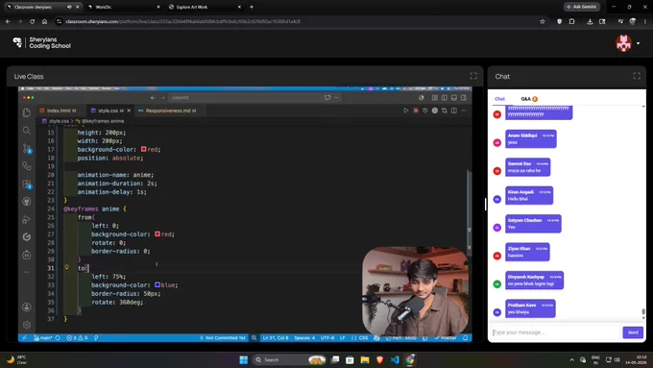Open dropdown arrow in VS Code command center
Viewport: 653px width, 368px height.
point(336,97)
